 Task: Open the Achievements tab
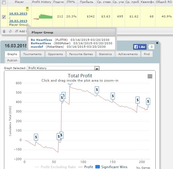pos(128,54)
